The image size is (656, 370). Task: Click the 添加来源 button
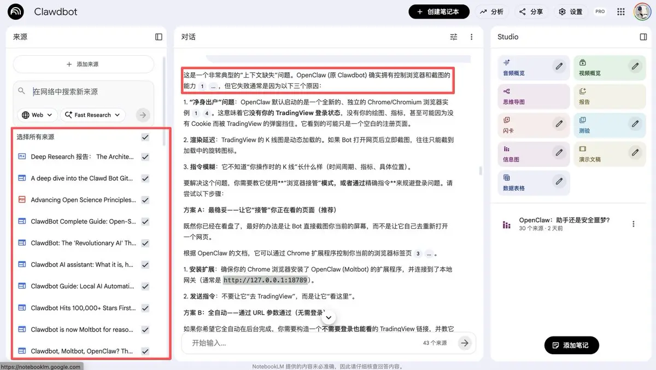click(83, 64)
